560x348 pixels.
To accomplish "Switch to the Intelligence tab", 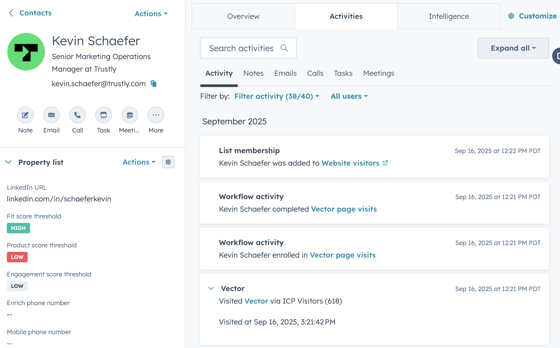I will click(449, 16).
